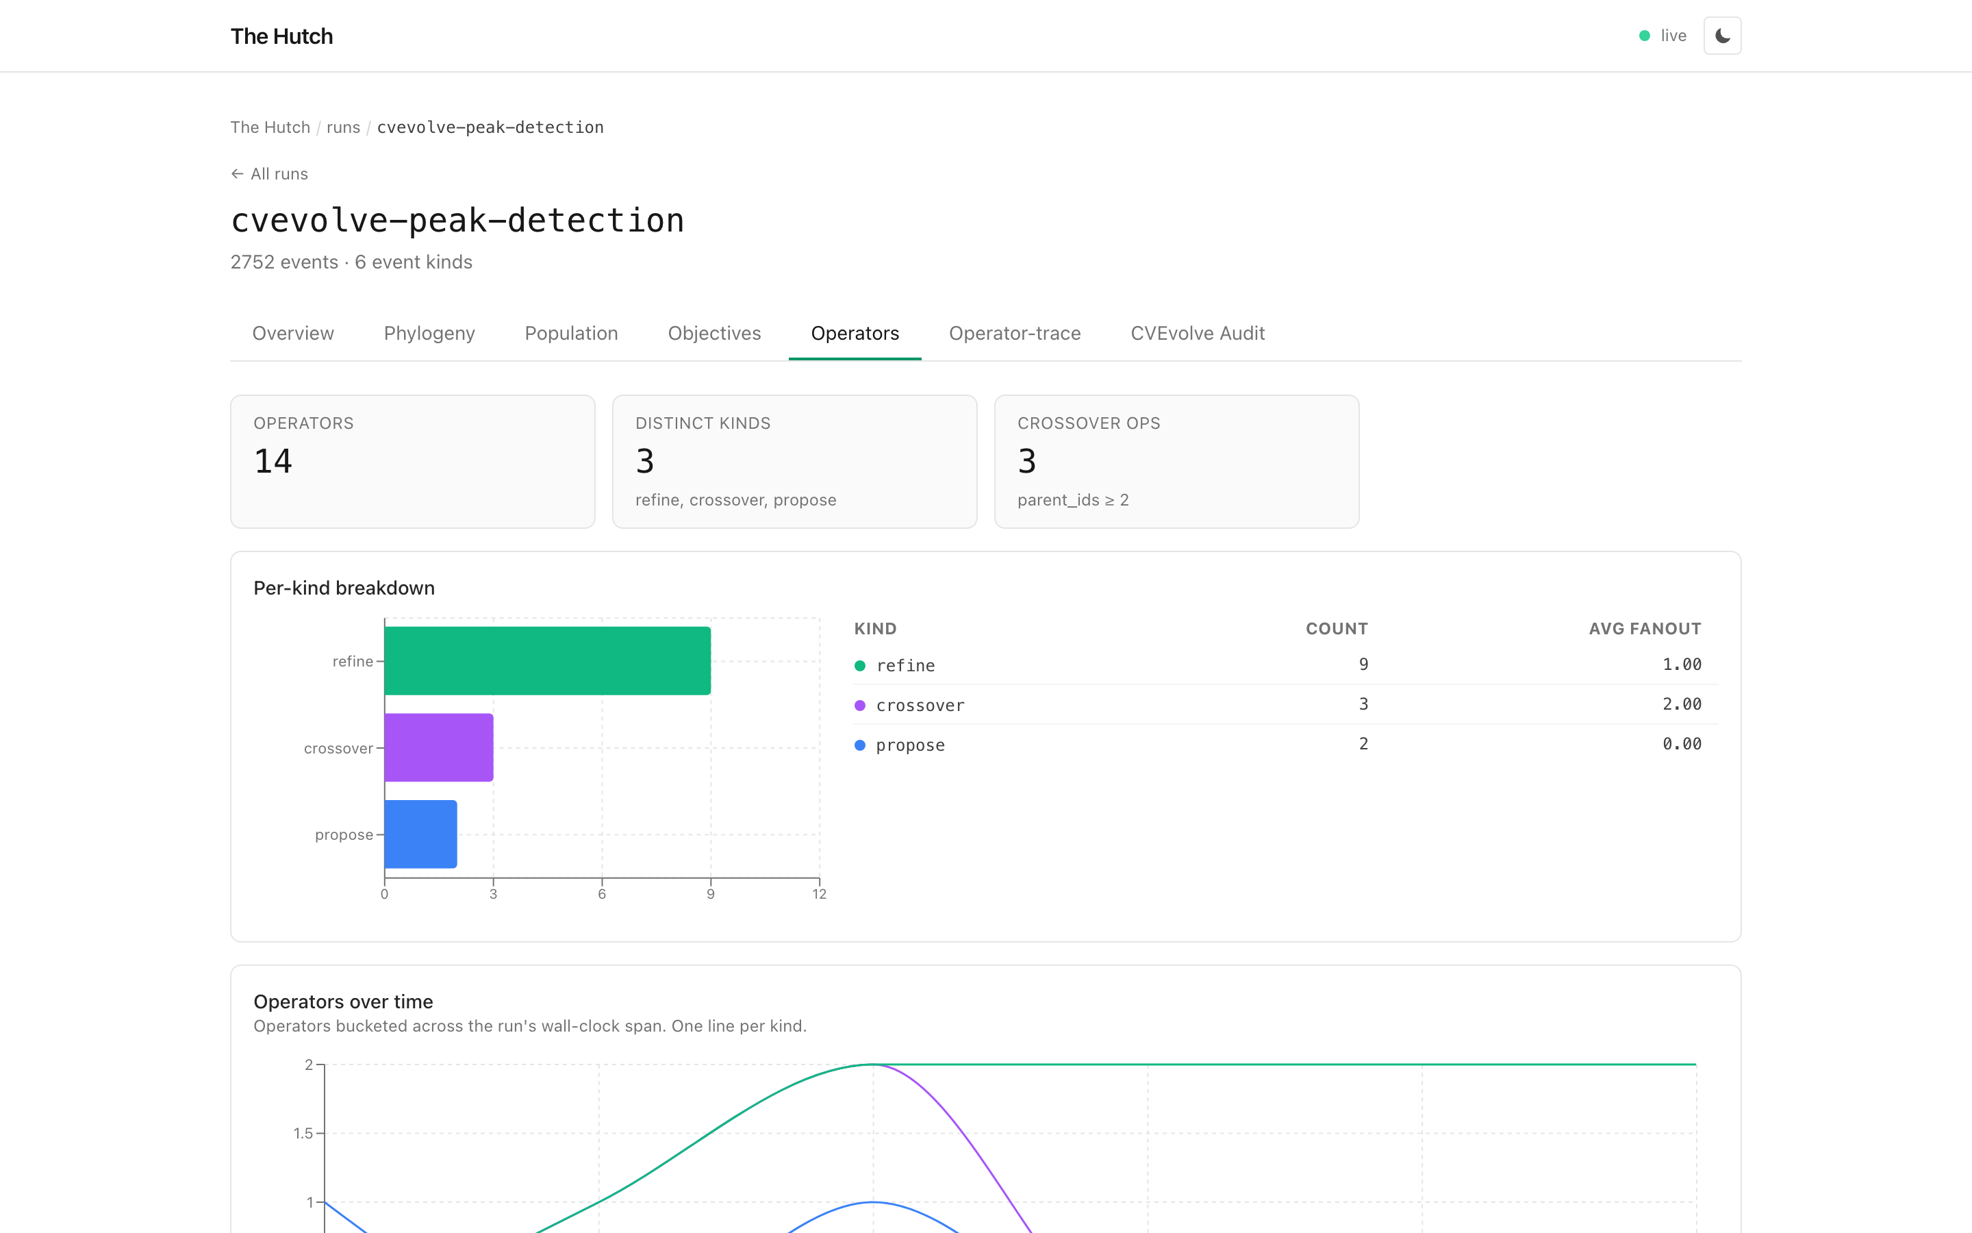Click the green live status dot
Viewport: 1972px width, 1233px height.
[x=1645, y=36]
